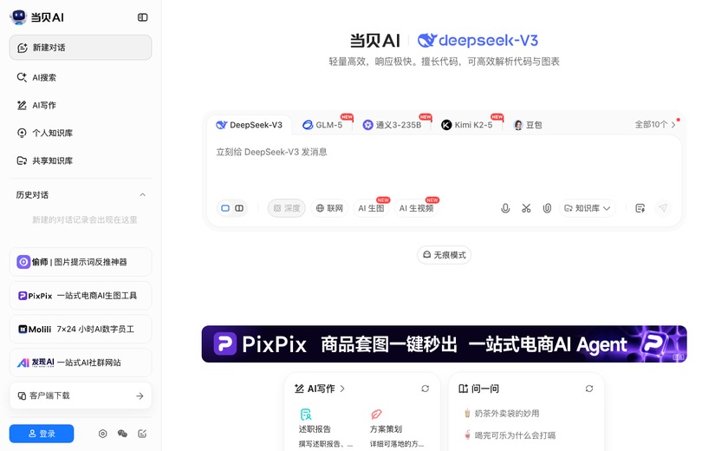Select split-window chat layout icon
Viewport: 728px width, 451px height.
point(239,208)
